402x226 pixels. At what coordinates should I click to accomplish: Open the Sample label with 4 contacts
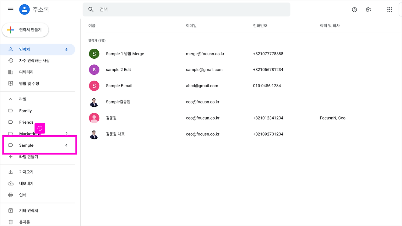(x=27, y=145)
